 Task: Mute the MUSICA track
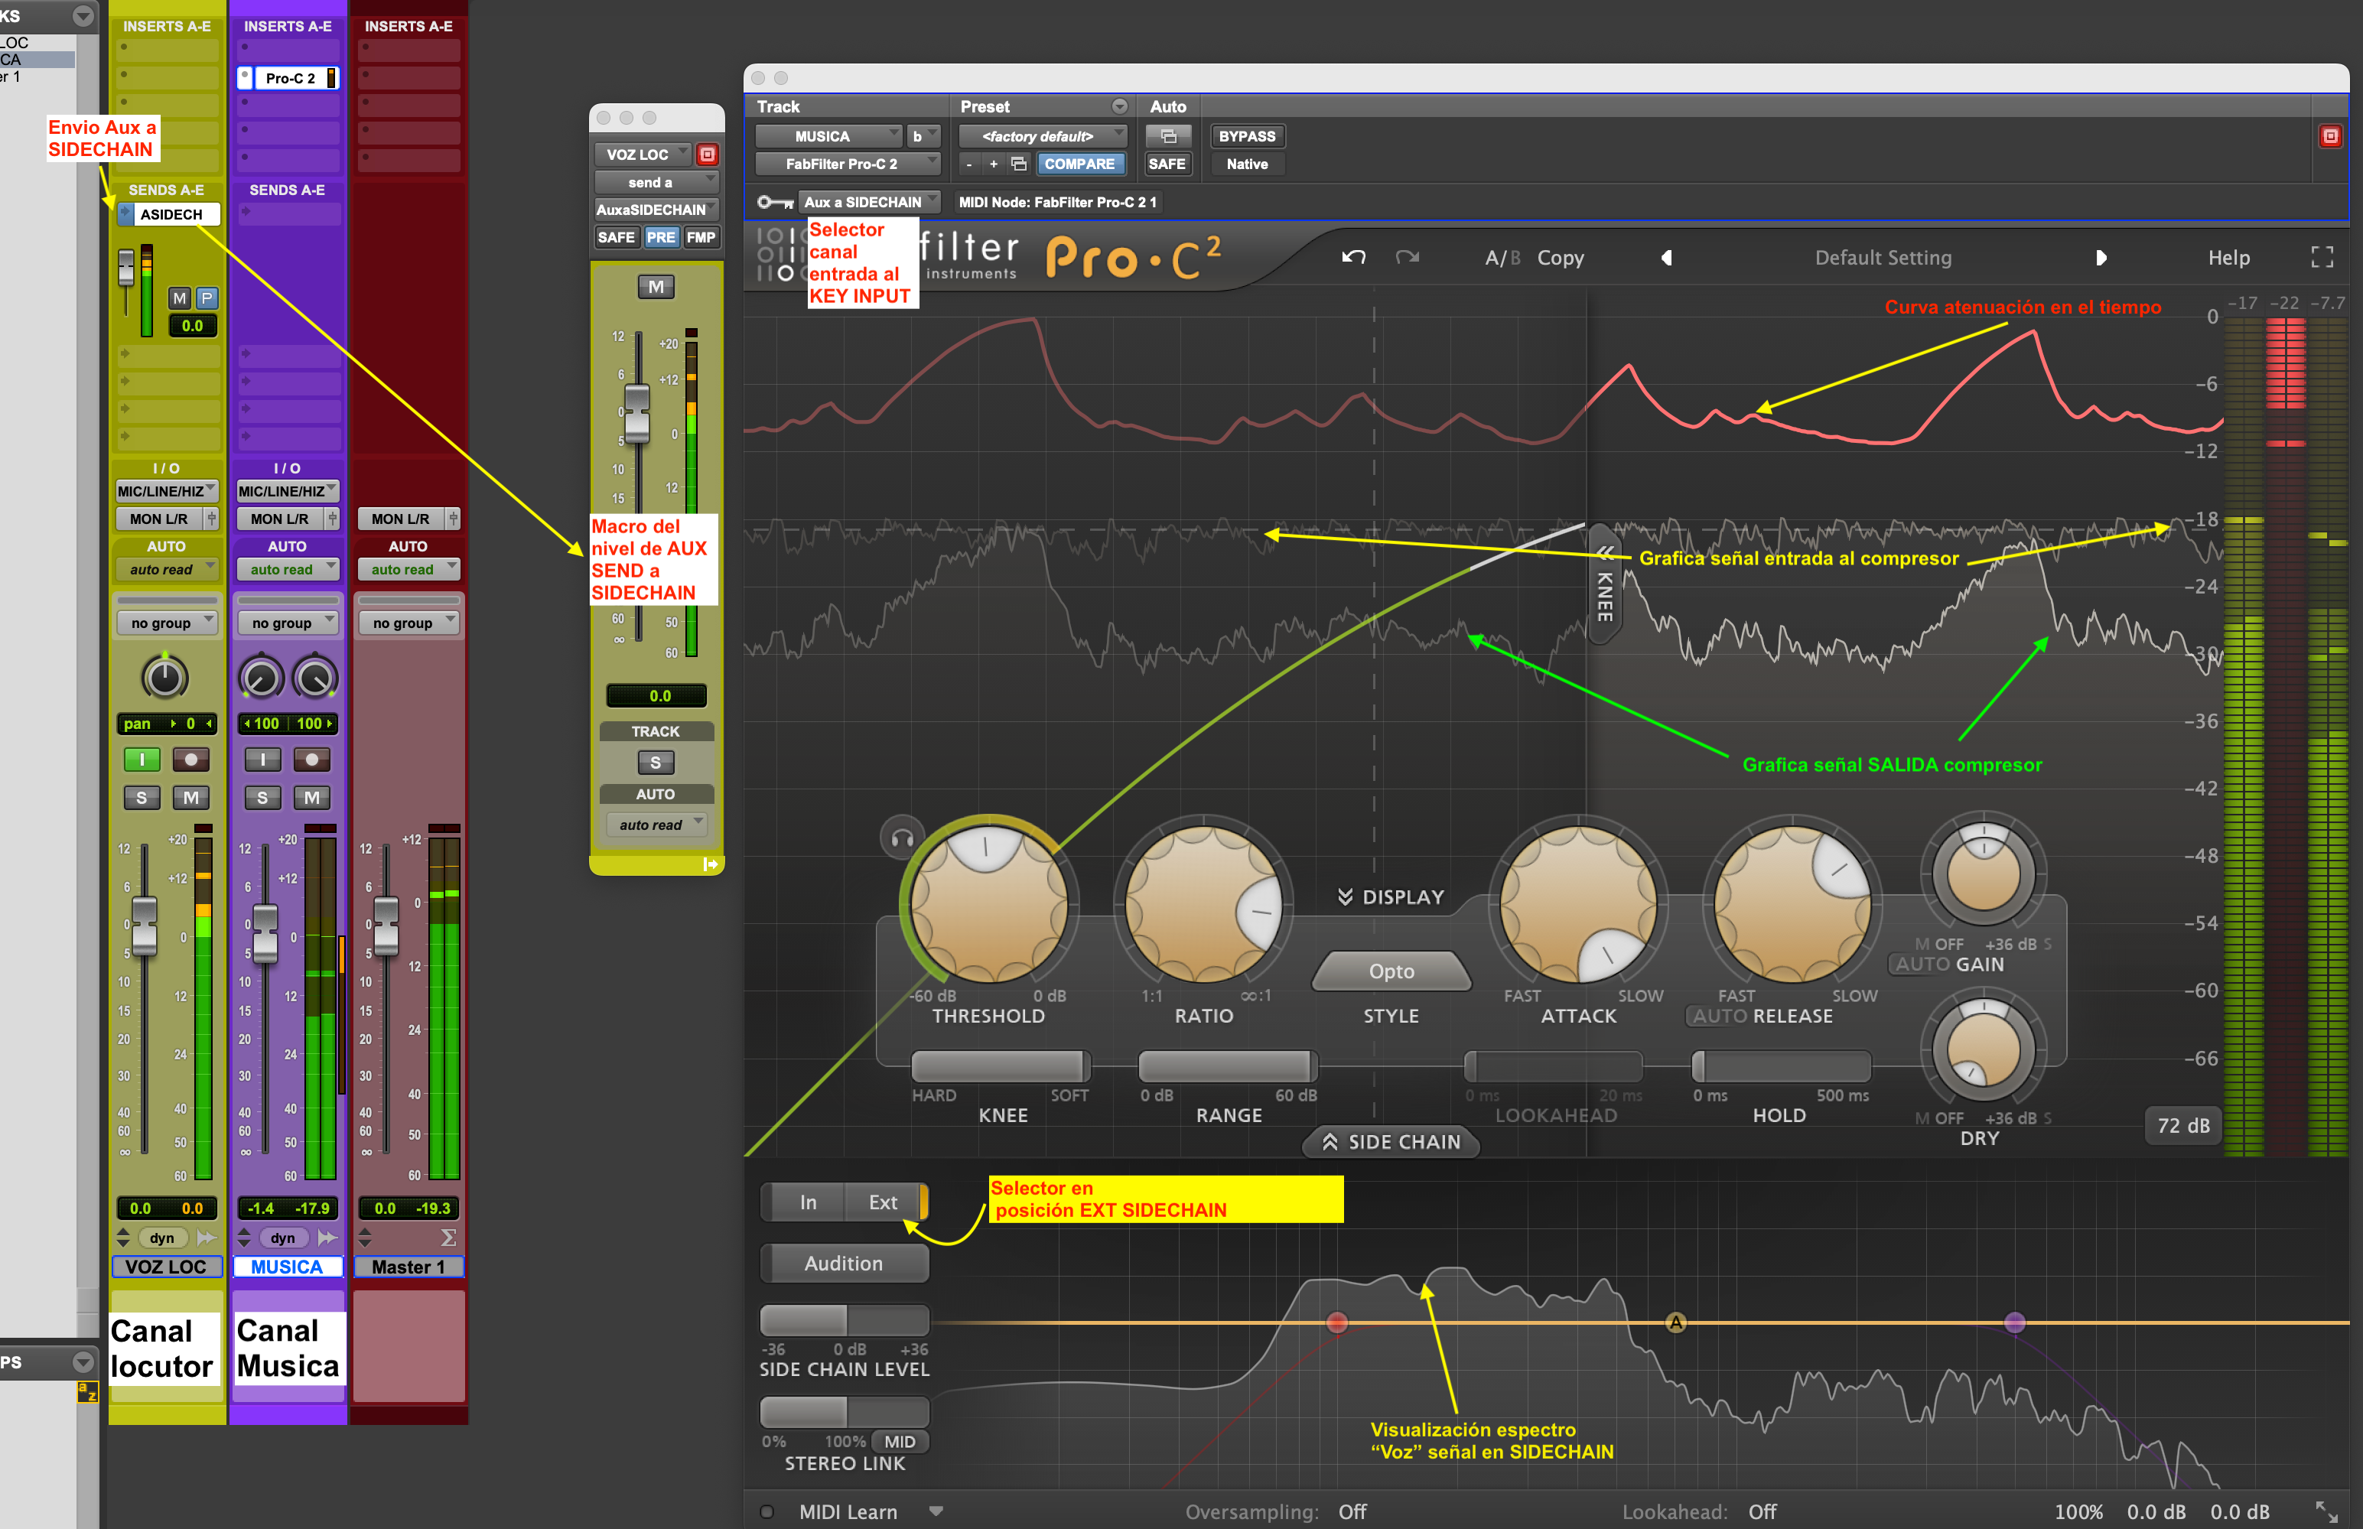[312, 797]
